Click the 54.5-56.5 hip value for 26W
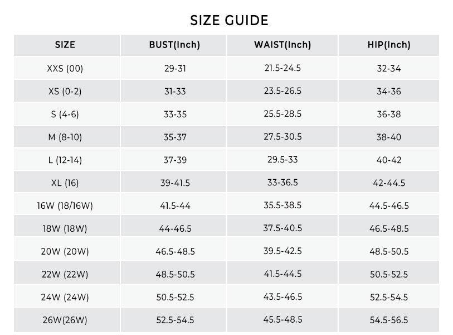 [x=389, y=320]
